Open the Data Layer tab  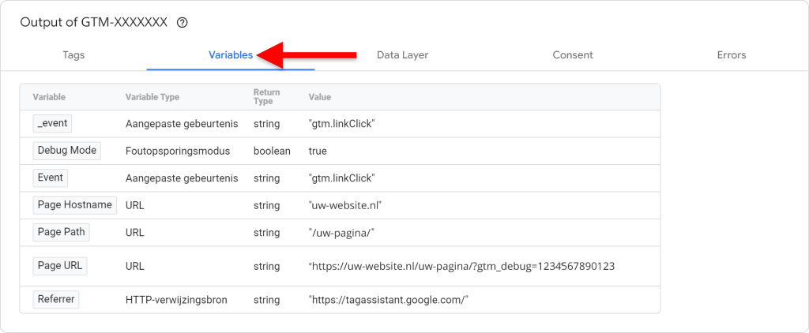point(402,55)
